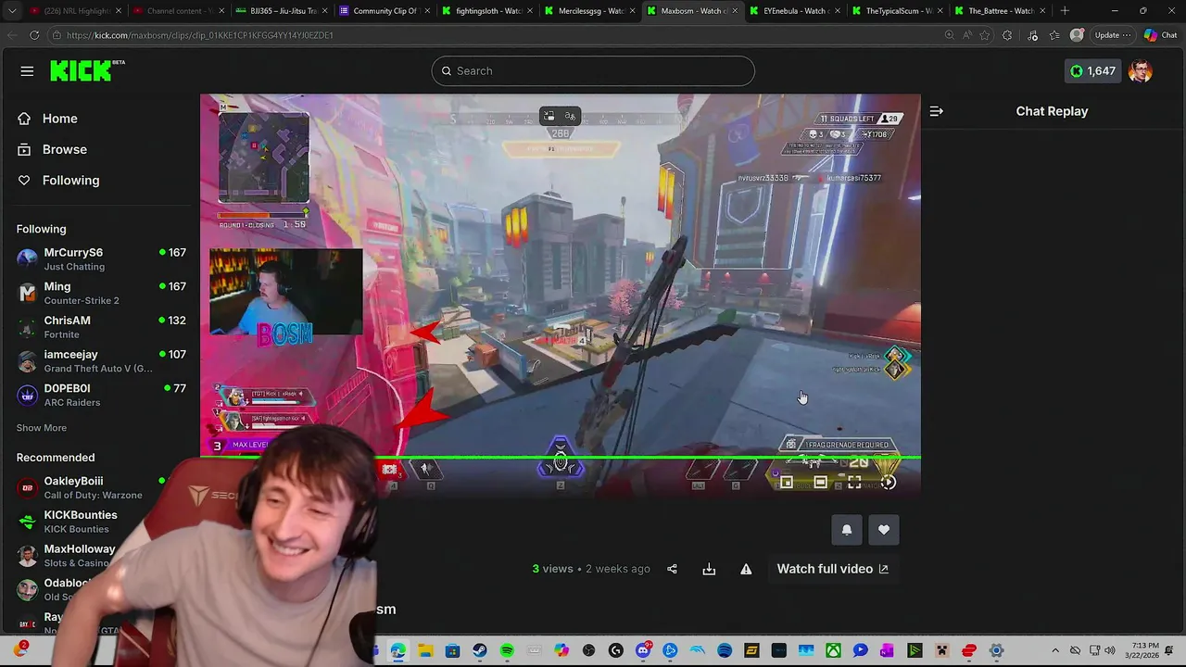
Task: Open D0PEBOI ARC Raiders channel
Action: coord(102,395)
